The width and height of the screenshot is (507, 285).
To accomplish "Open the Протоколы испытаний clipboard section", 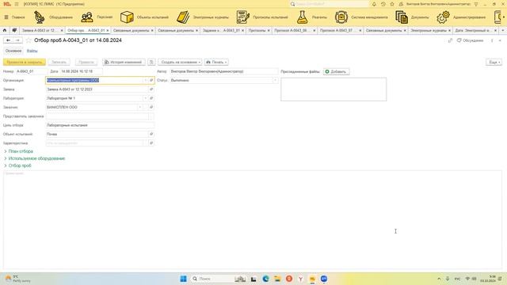I will click(262, 17).
